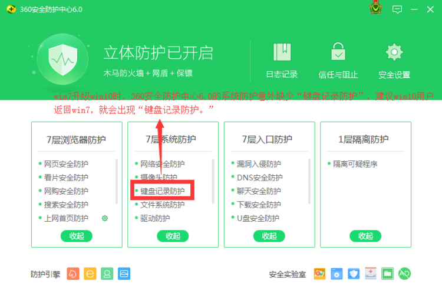Screen dimensions: 442x294
Task: Select DNS安全防护 item
Action: click(x=260, y=177)
